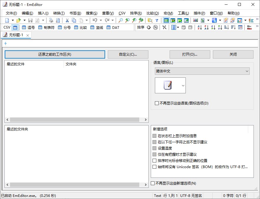Open Print Preview from the toolbar
The image size is (260, 199).
pyautogui.click(x=58, y=20)
